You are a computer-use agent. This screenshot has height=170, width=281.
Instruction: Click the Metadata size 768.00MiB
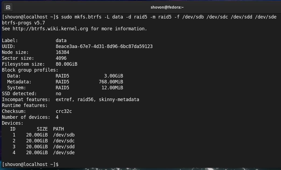pyautogui.click(x=111, y=82)
